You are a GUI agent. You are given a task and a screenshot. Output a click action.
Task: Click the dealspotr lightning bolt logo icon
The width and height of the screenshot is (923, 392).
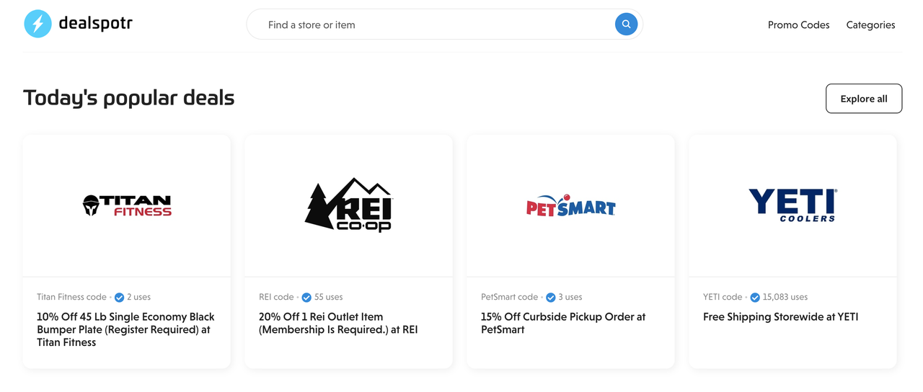(x=37, y=24)
